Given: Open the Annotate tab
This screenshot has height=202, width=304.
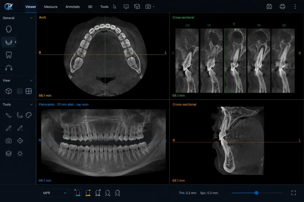Looking at the screenshot, I should point(72,7).
